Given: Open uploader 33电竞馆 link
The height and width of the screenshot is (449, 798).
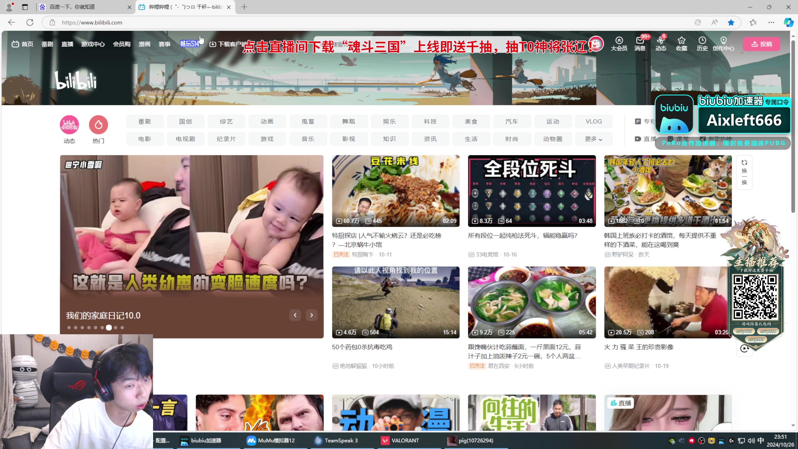Looking at the screenshot, I should (x=487, y=254).
